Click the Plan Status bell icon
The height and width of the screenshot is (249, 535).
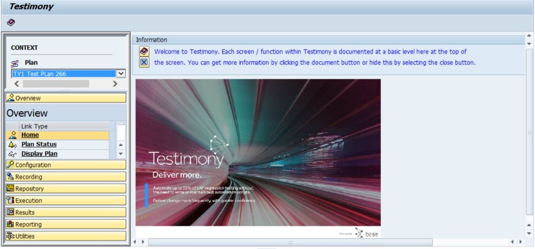click(x=13, y=145)
